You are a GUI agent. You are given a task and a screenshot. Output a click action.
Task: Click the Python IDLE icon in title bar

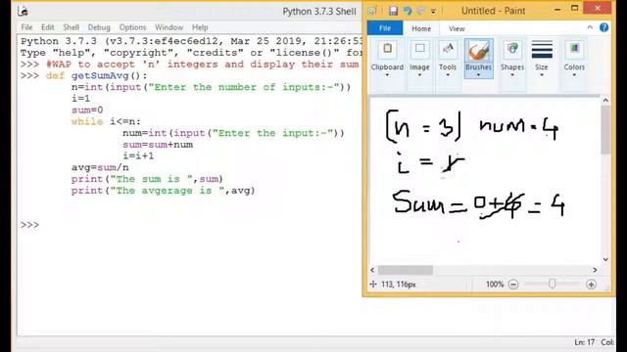(x=23, y=11)
